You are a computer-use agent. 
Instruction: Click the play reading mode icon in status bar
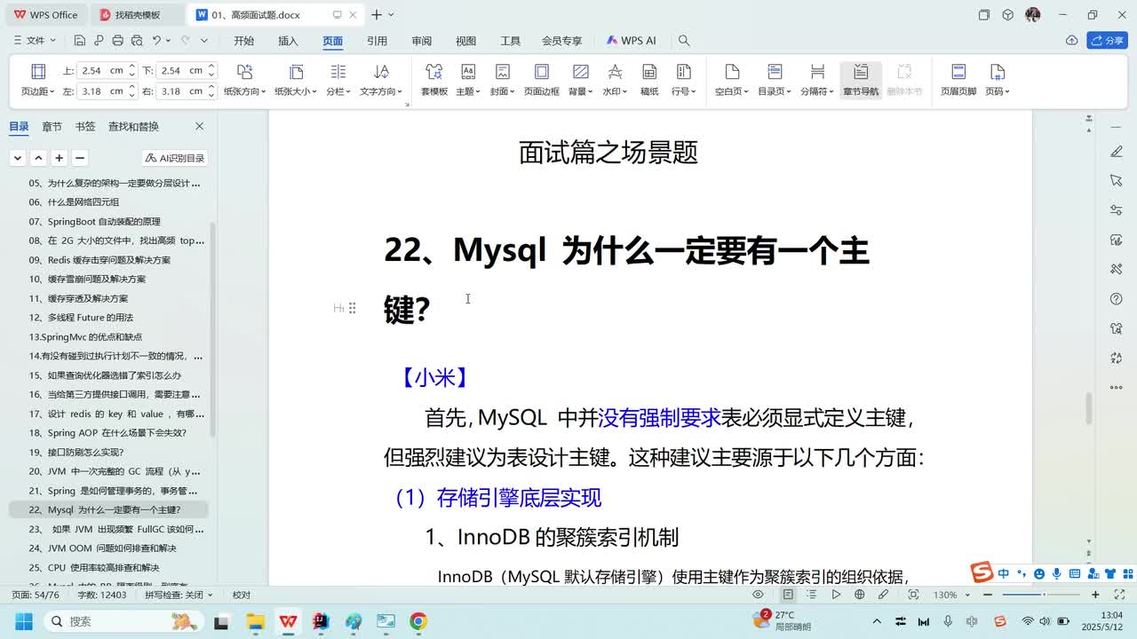tap(836, 595)
